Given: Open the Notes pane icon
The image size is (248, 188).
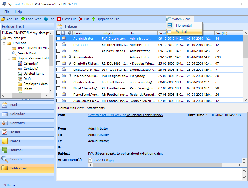Looking at the screenshot, I should [x=5, y=141].
